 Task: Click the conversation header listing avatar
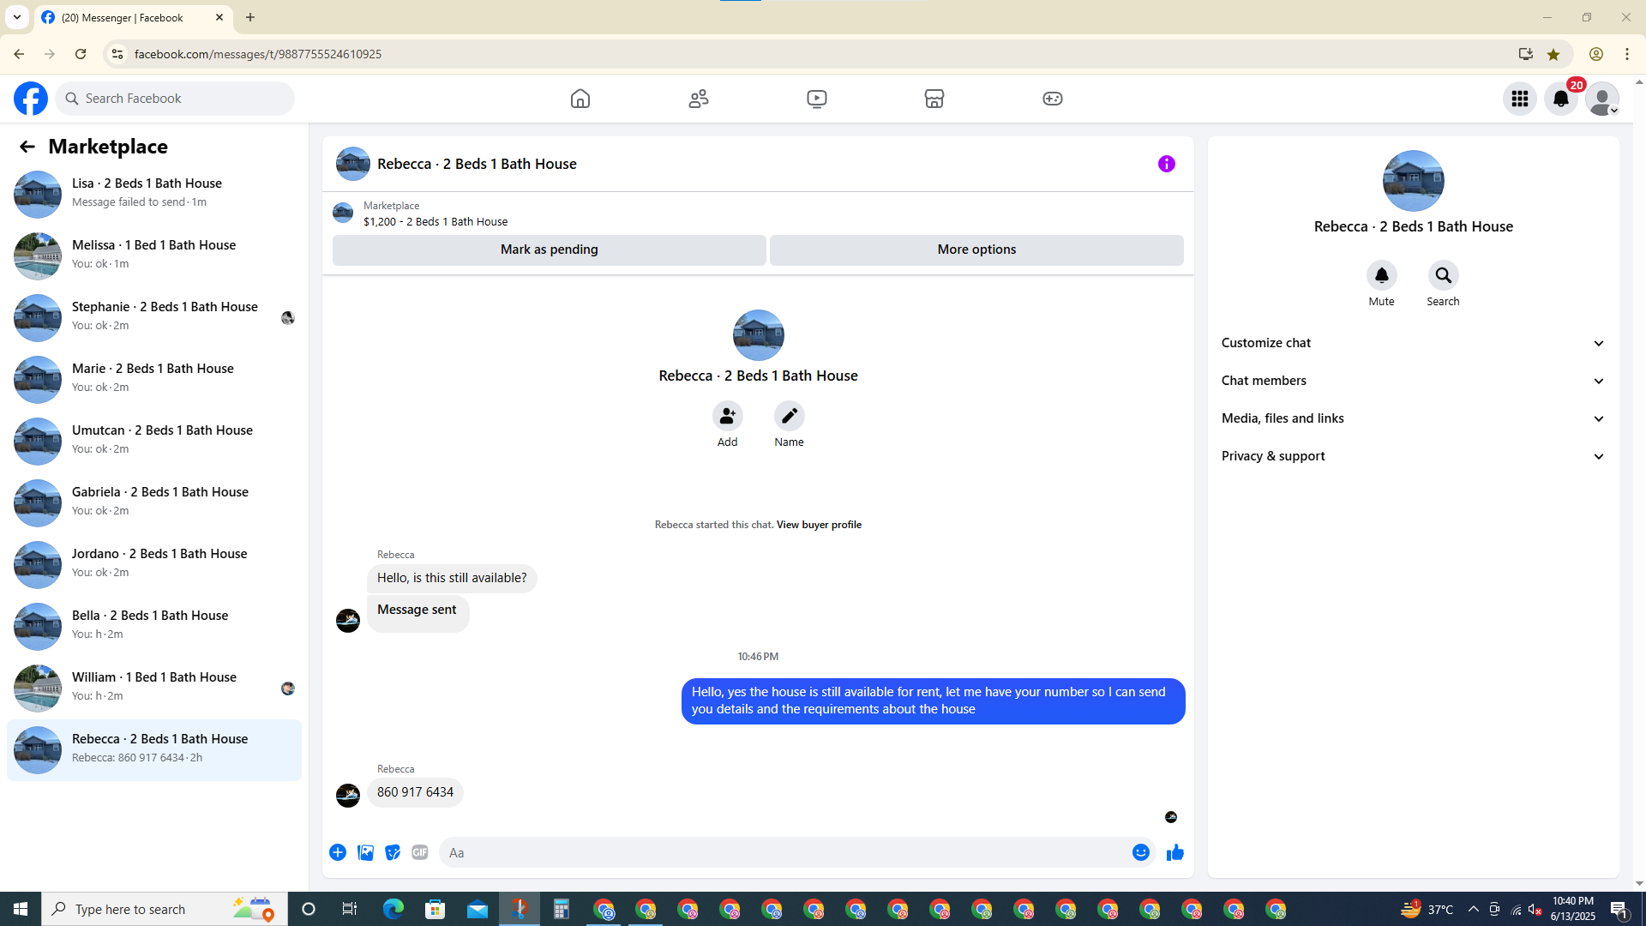pyautogui.click(x=352, y=164)
